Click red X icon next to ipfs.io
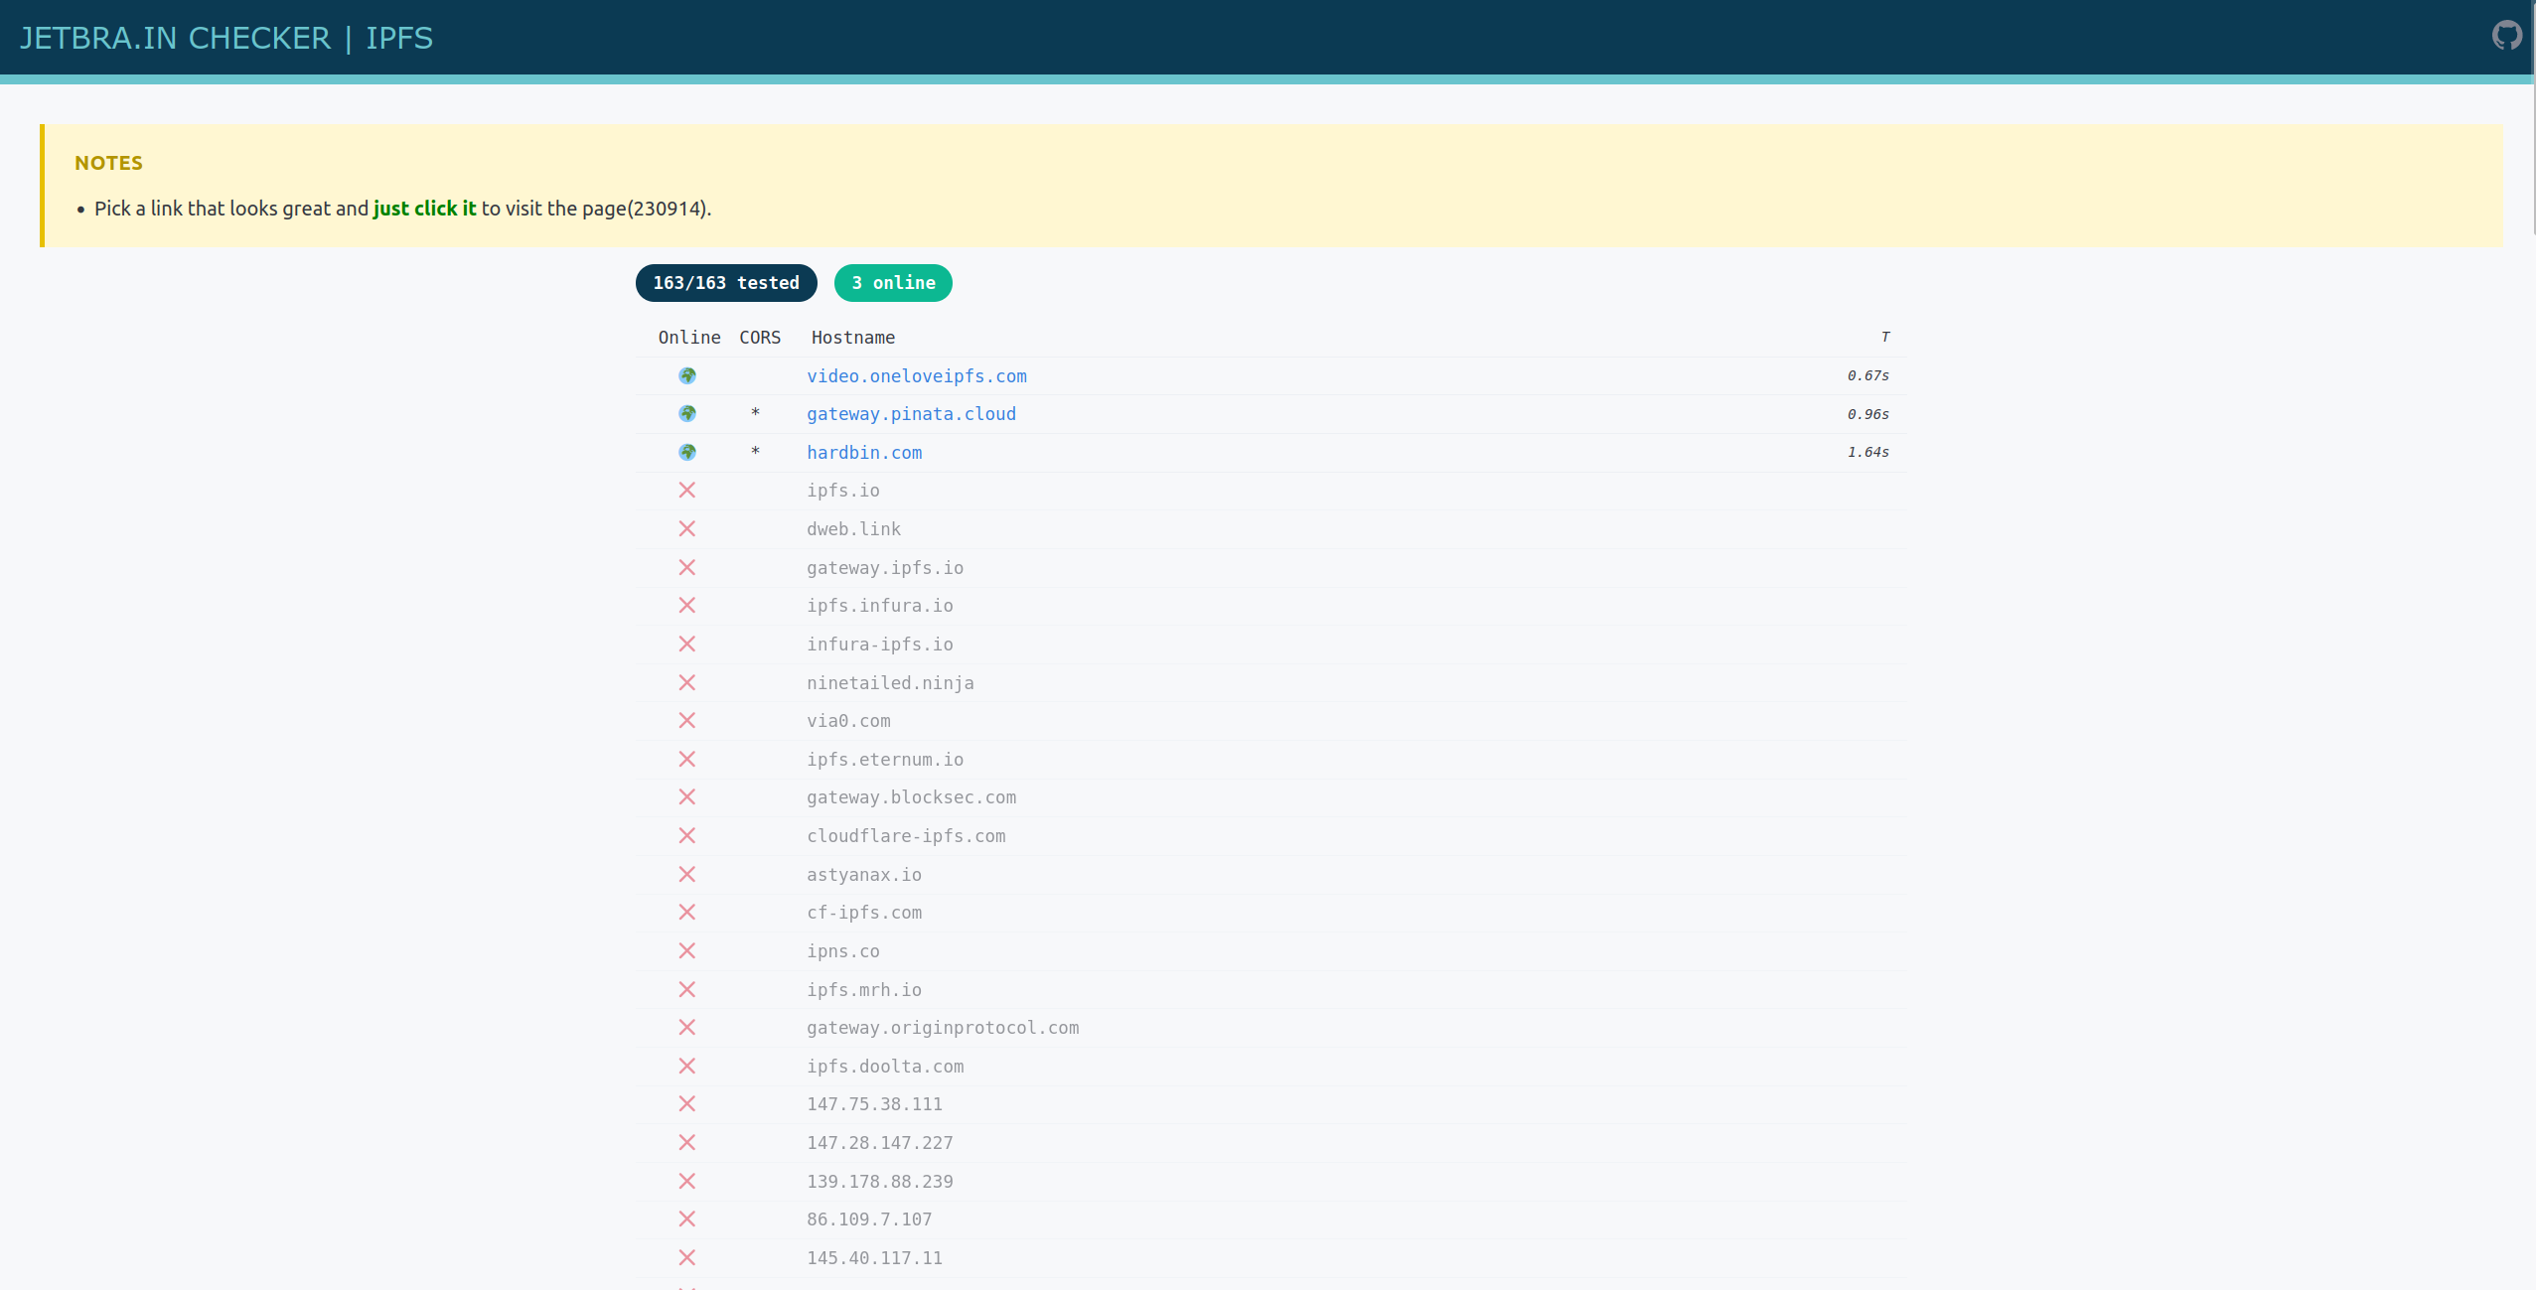This screenshot has height=1290, width=2536. (687, 490)
